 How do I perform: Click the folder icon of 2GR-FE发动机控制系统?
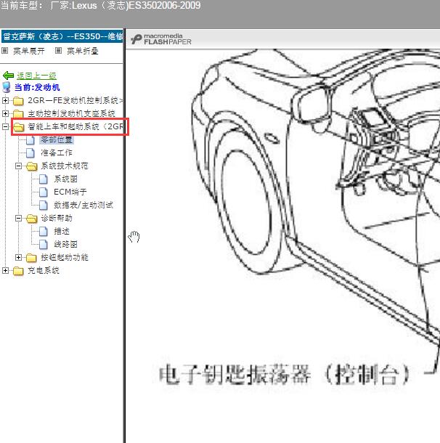coord(18,100)
